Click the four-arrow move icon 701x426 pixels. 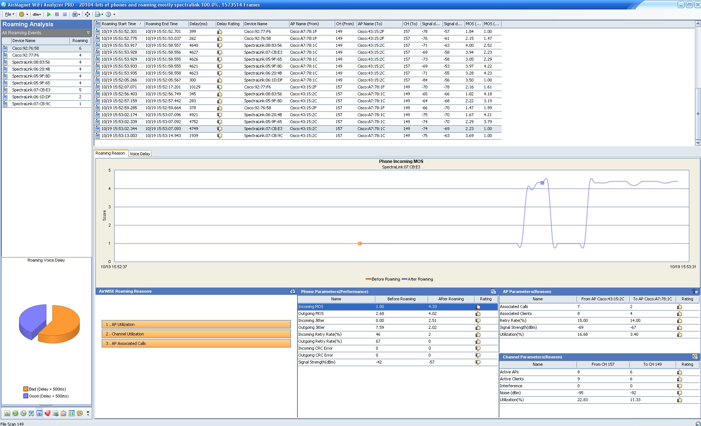(x=87, y=14)
